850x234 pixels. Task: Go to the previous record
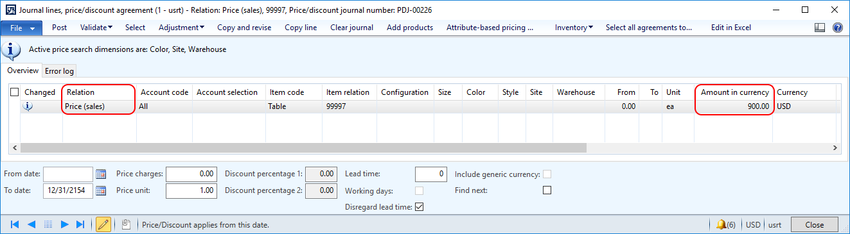coord(31,224)
